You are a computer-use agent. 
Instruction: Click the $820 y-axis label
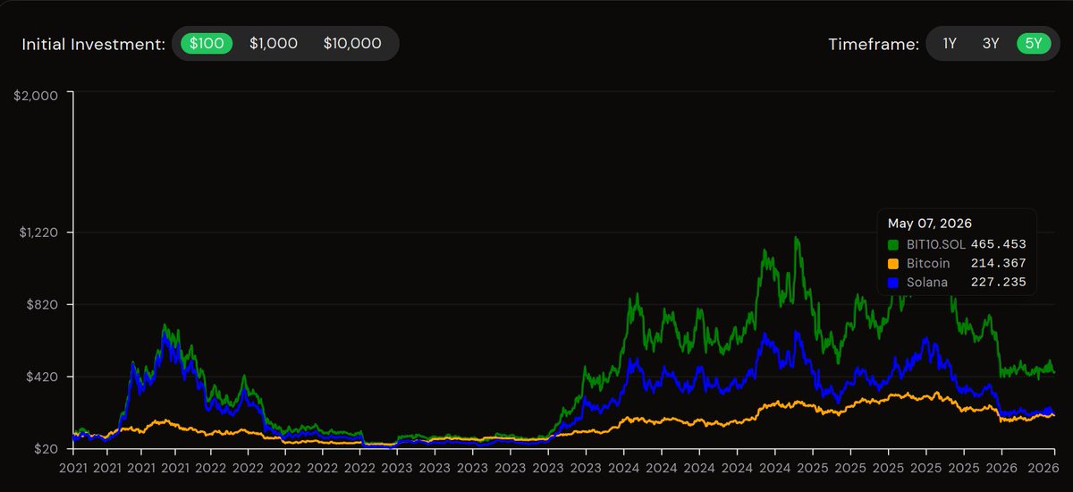pos(43,305)
